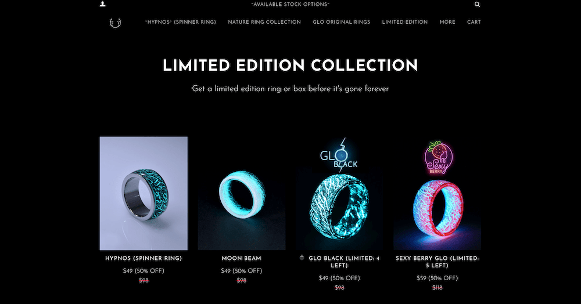Viewport: 581px width, 304px height.
Task: Open the user account icon
Action: pyautogui.click(x=103, y=4)
